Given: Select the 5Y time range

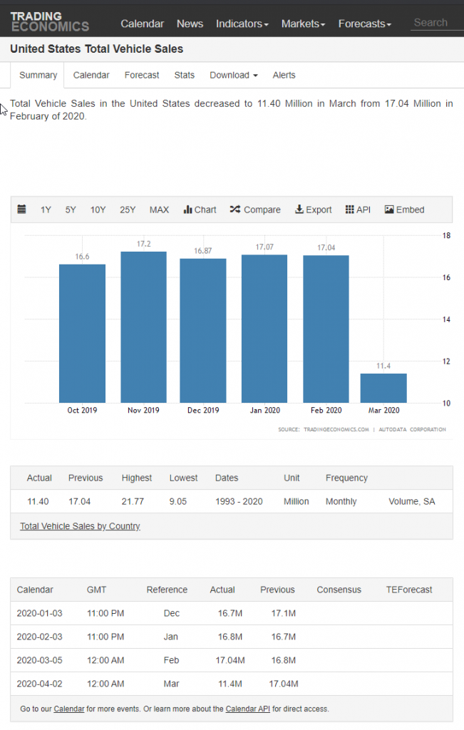Looking at the screenshot, I should [71, 210].
